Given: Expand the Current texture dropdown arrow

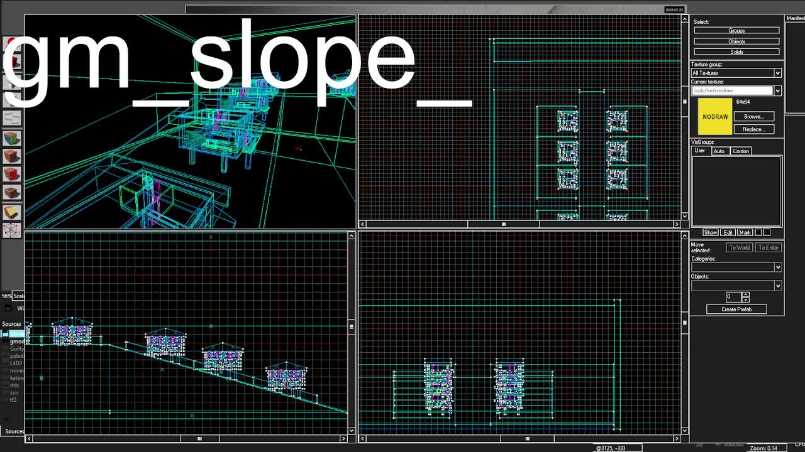Looking at the screenshot, I should (777, 91).
